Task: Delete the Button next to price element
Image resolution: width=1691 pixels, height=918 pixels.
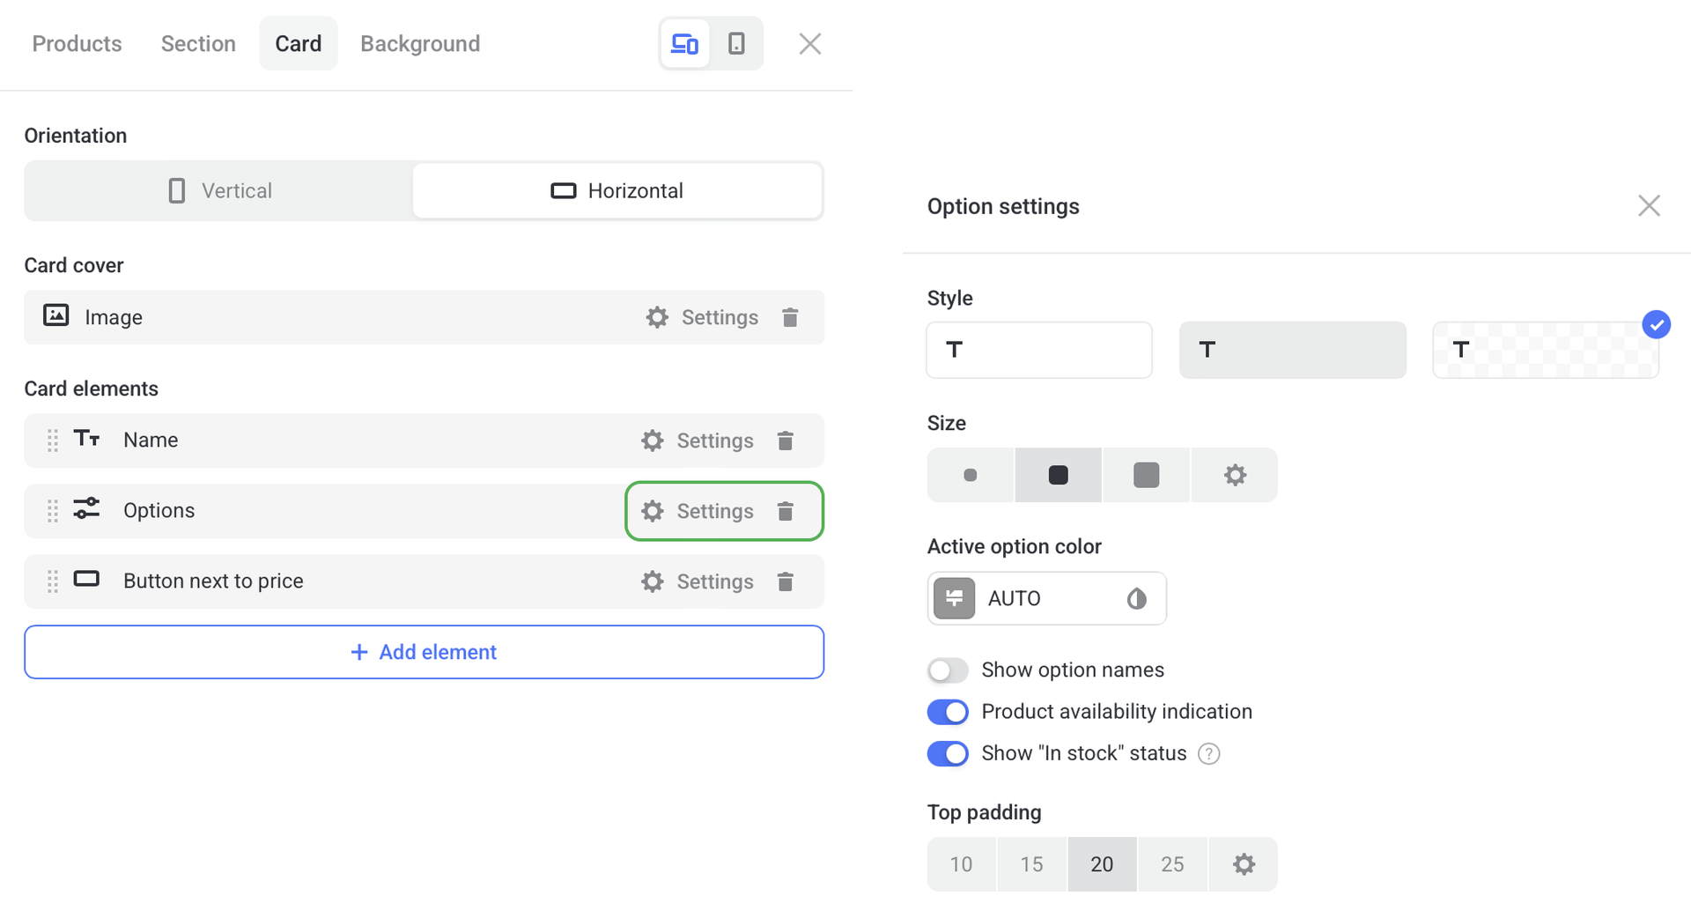Action: [786, 581]
